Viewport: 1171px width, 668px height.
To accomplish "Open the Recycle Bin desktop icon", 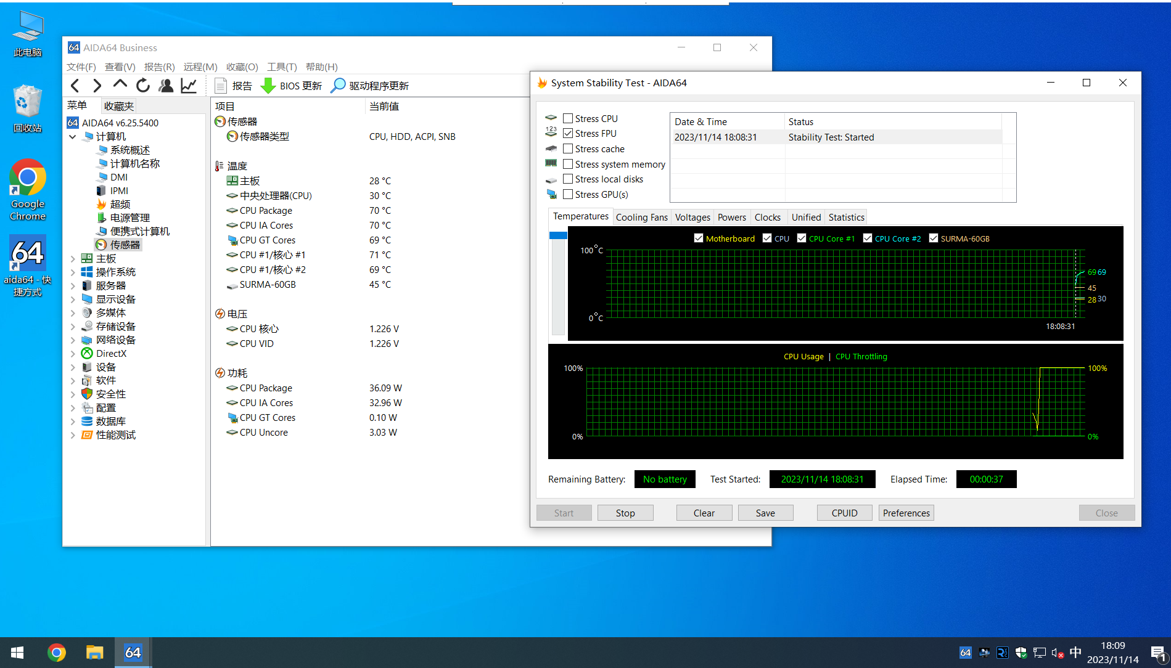I will (28, 108).
